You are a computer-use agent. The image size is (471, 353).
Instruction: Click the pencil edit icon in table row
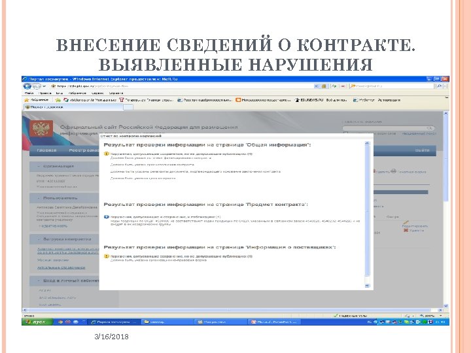[406, 222]
